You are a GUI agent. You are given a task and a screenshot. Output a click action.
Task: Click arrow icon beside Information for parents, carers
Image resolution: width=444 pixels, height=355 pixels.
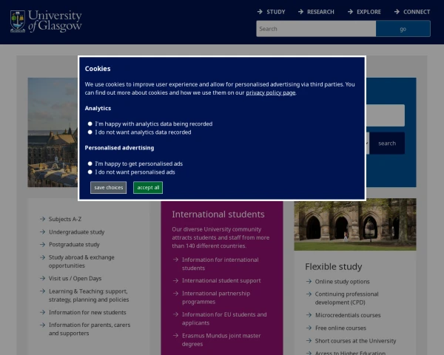click(42, 325)
